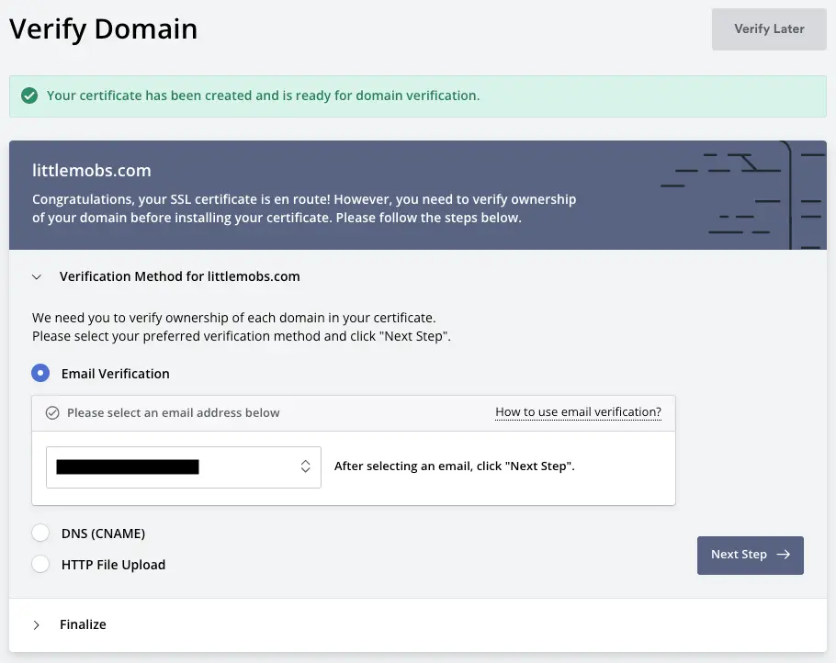Click the up-down chevron in email selector
The height and width of the screenshot is (663, 836).
click(305, 466)
